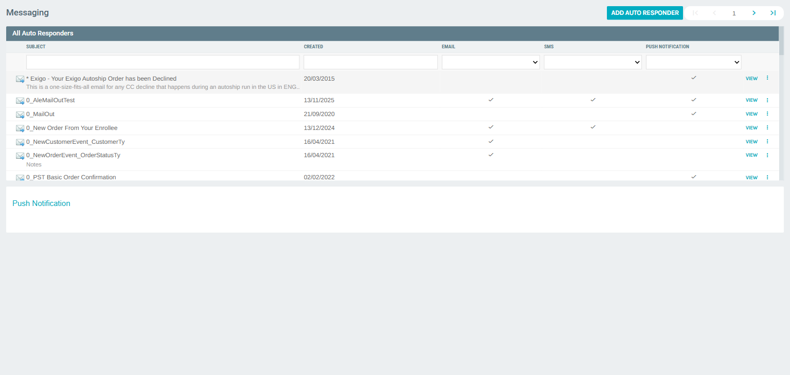Screen dimensions: 790x375
Task: Select the 0_AleMailOutTest subject text
Action: coord(50,100)
